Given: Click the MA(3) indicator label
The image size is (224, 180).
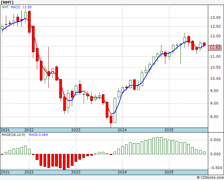Looking at the screenshot, I should [15, 7].
